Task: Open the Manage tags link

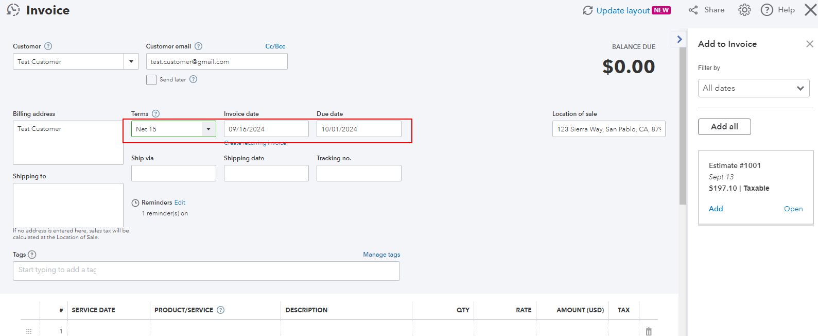Action: 381,255
